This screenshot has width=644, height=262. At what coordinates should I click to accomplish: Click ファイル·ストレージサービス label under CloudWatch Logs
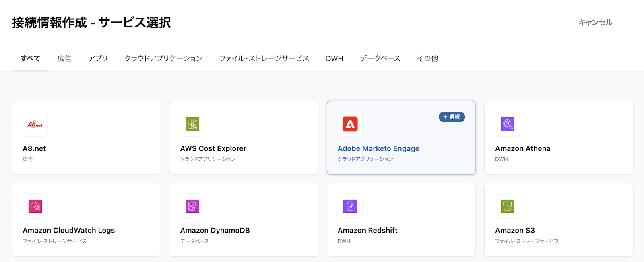(55, 241)
